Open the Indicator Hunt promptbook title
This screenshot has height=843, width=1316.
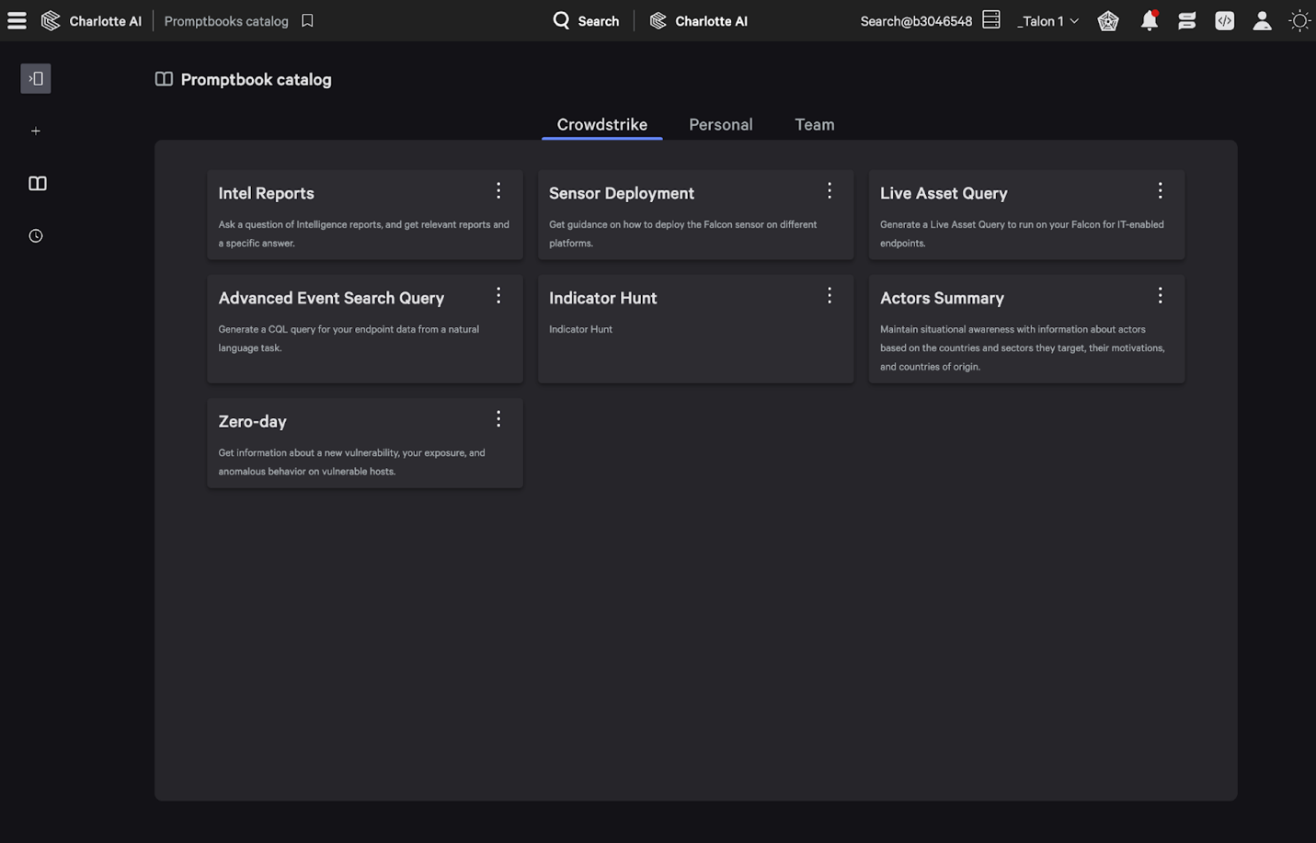[602, 298]
